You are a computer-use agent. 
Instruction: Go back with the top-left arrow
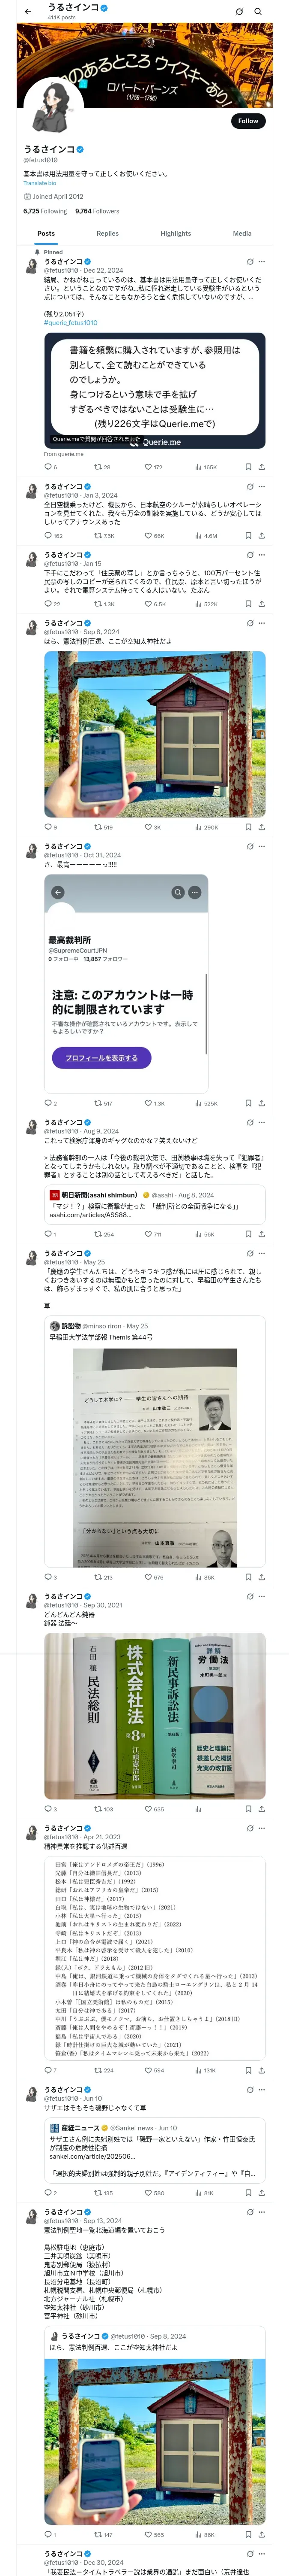coord(28,11)
